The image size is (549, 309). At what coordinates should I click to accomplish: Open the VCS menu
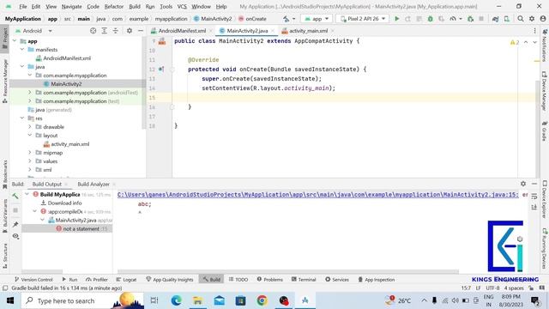pos(182,7)
